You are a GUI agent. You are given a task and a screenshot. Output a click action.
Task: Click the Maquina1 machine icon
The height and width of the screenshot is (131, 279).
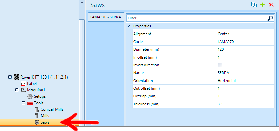(x=23, y=90)
